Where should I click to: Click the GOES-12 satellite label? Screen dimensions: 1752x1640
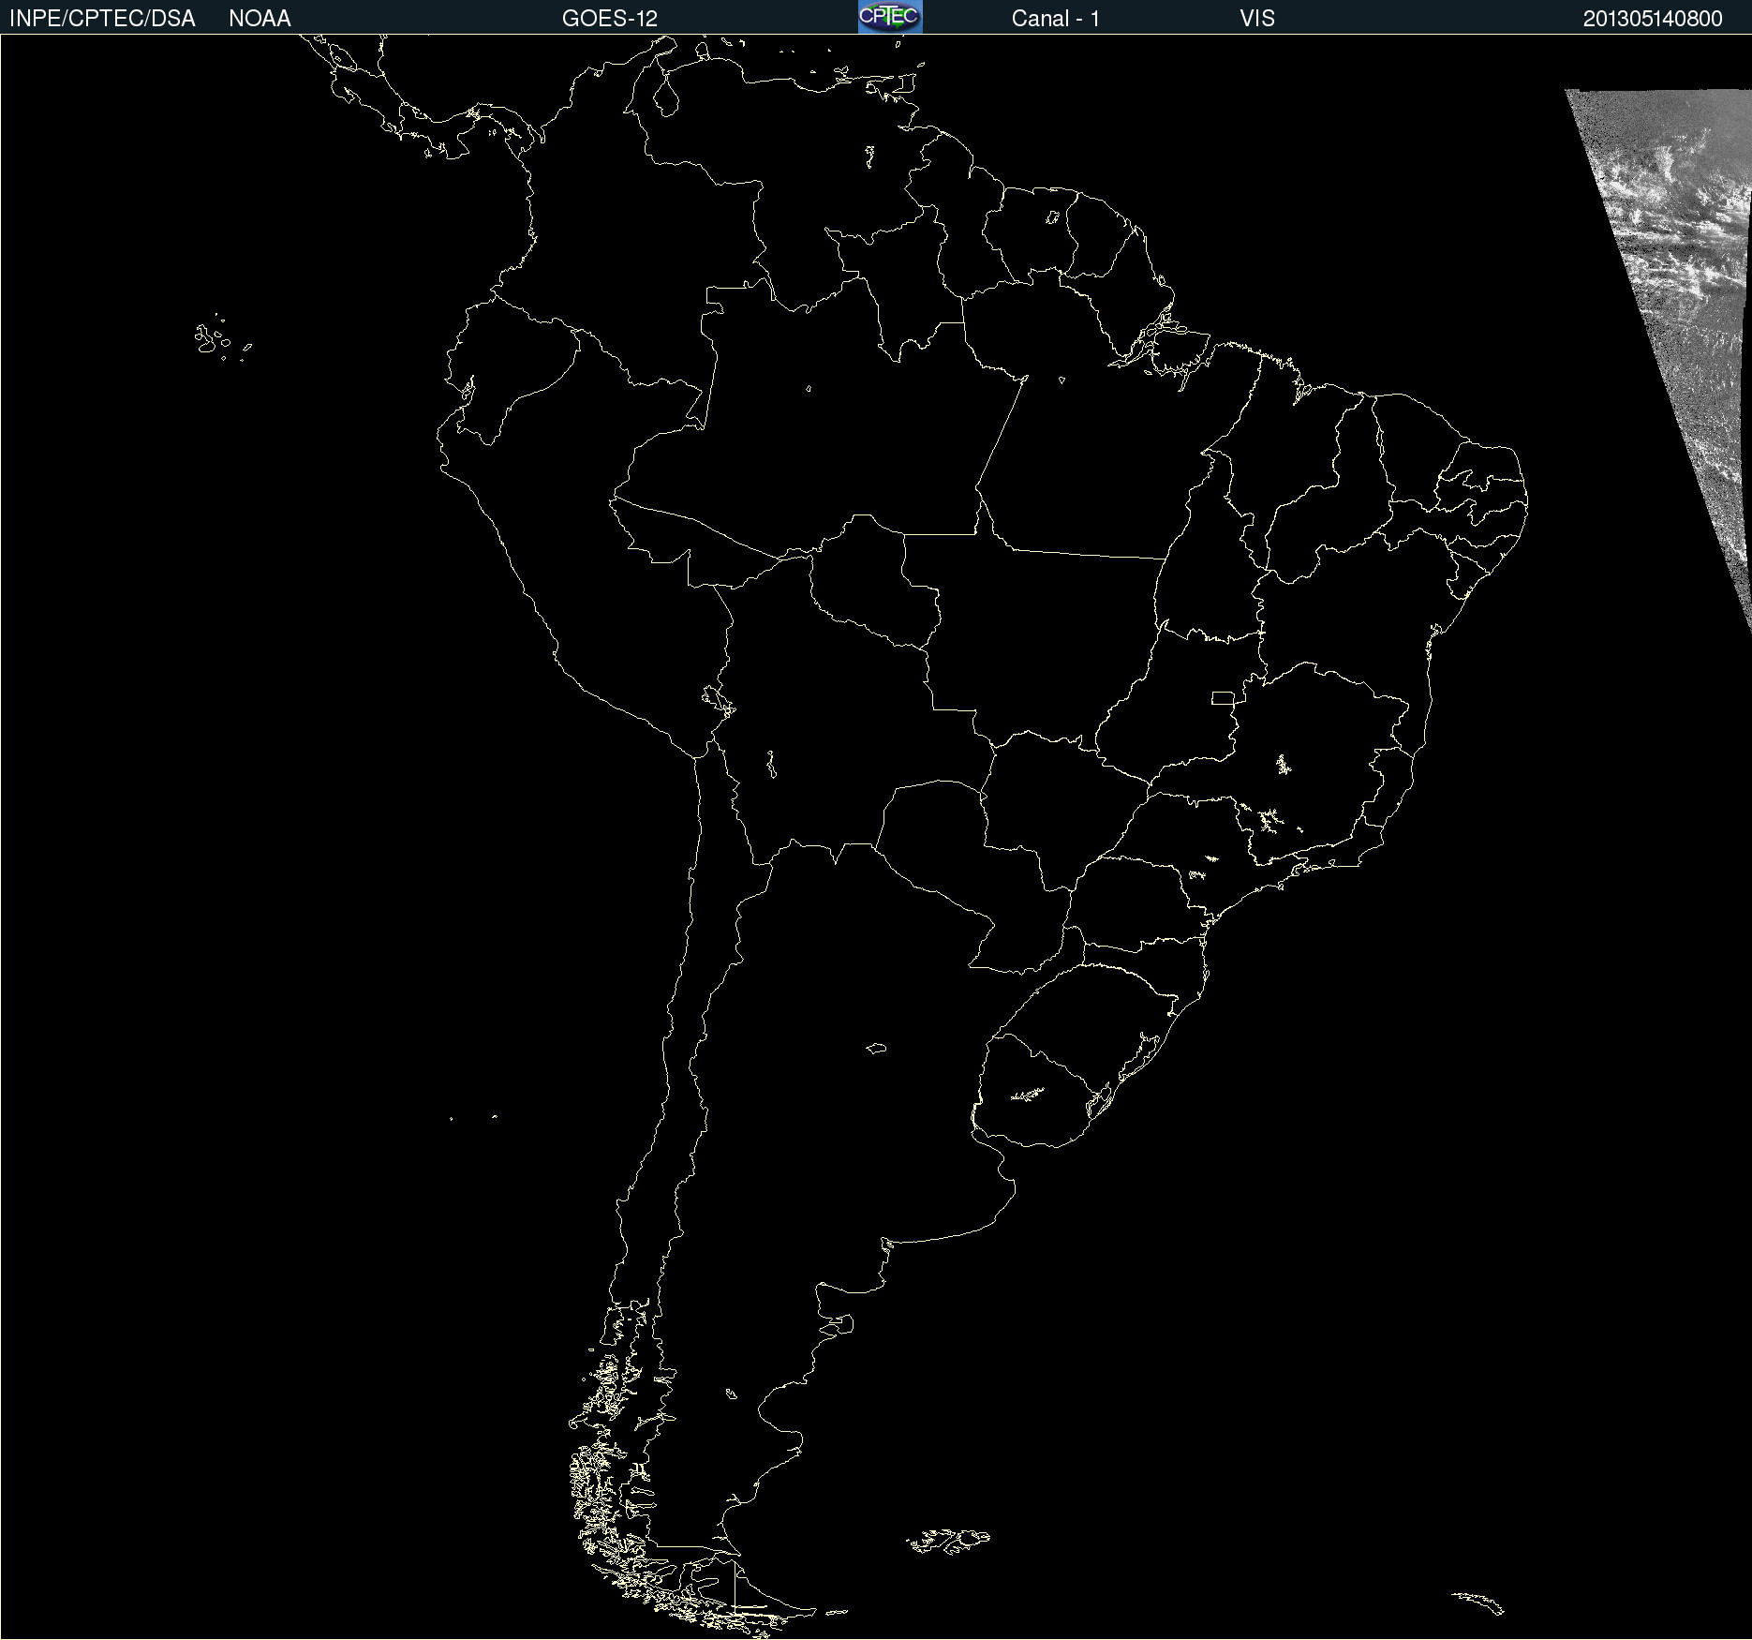coord(610,19)
